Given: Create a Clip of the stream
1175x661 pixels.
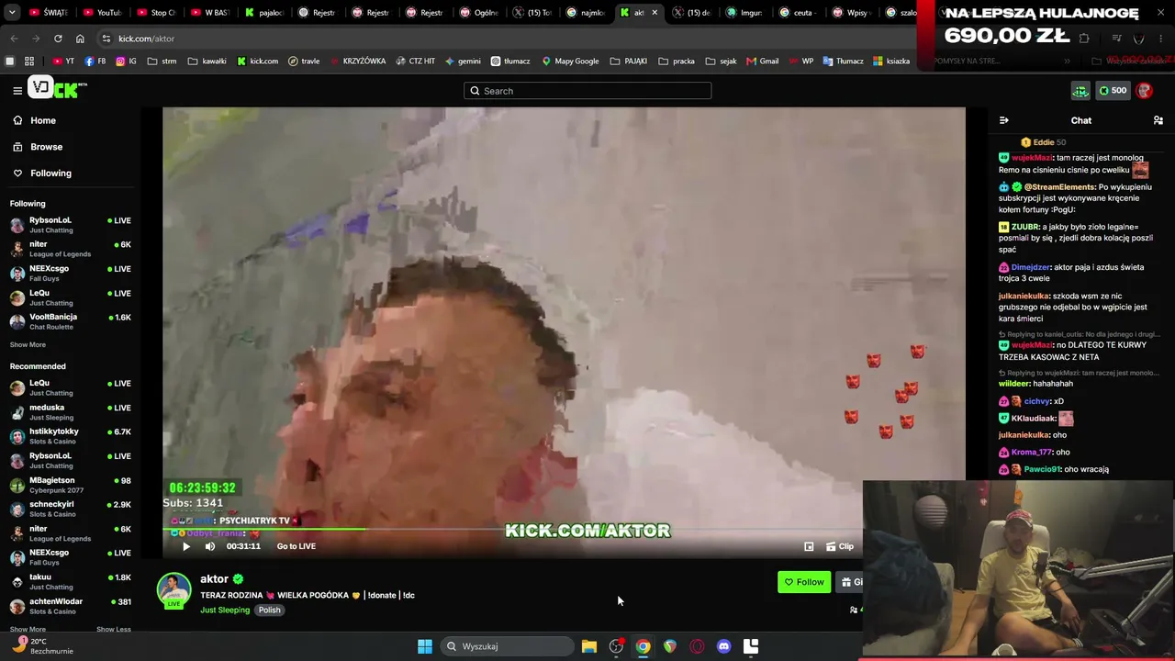Looking at the screenshot, I should (840, 546).
